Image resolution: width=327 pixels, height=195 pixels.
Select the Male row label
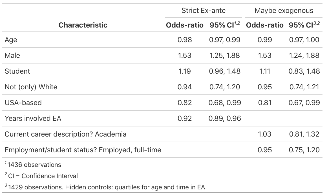point(12,56)
